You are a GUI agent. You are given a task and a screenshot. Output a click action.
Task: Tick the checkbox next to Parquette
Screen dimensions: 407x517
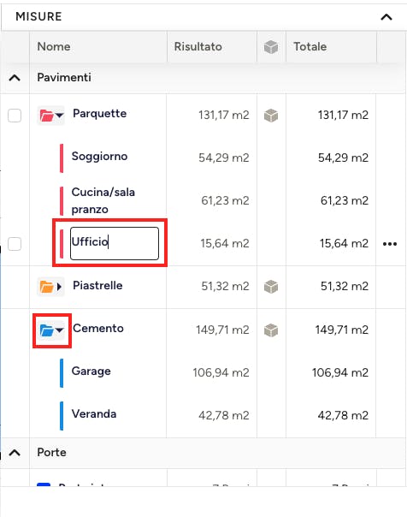pyautogui.click(x=15, y=116)
